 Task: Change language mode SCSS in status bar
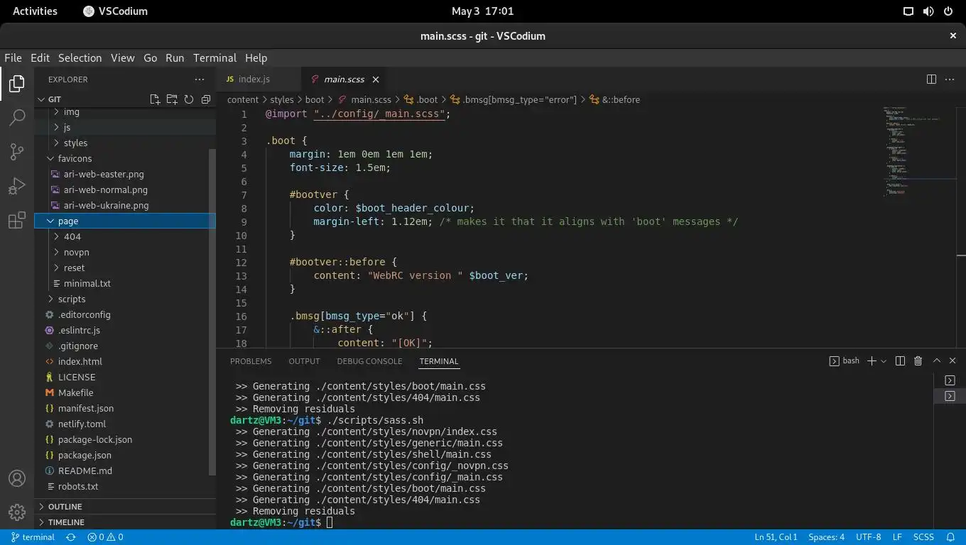coord(923,537)
